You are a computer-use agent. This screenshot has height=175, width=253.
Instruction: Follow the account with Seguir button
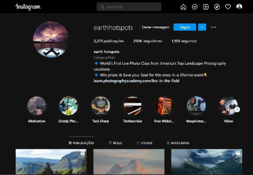pos(185,27)
